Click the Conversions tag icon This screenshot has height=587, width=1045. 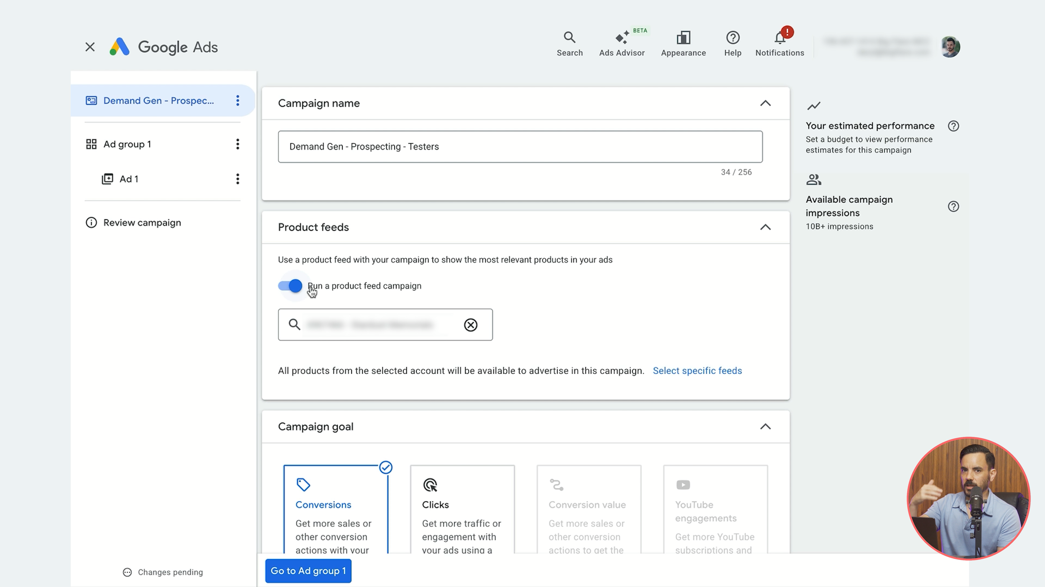click(x=303, y=485)
